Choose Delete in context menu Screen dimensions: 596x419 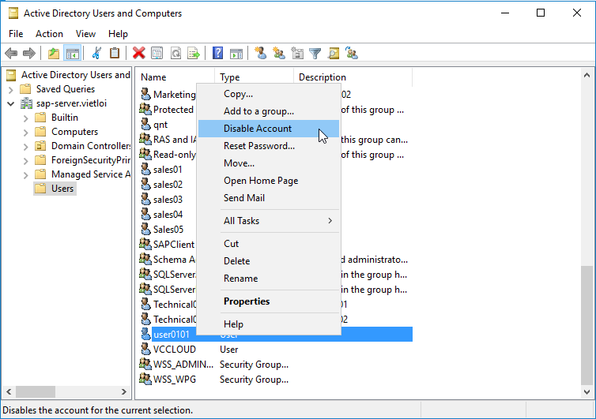pos(268,260)
